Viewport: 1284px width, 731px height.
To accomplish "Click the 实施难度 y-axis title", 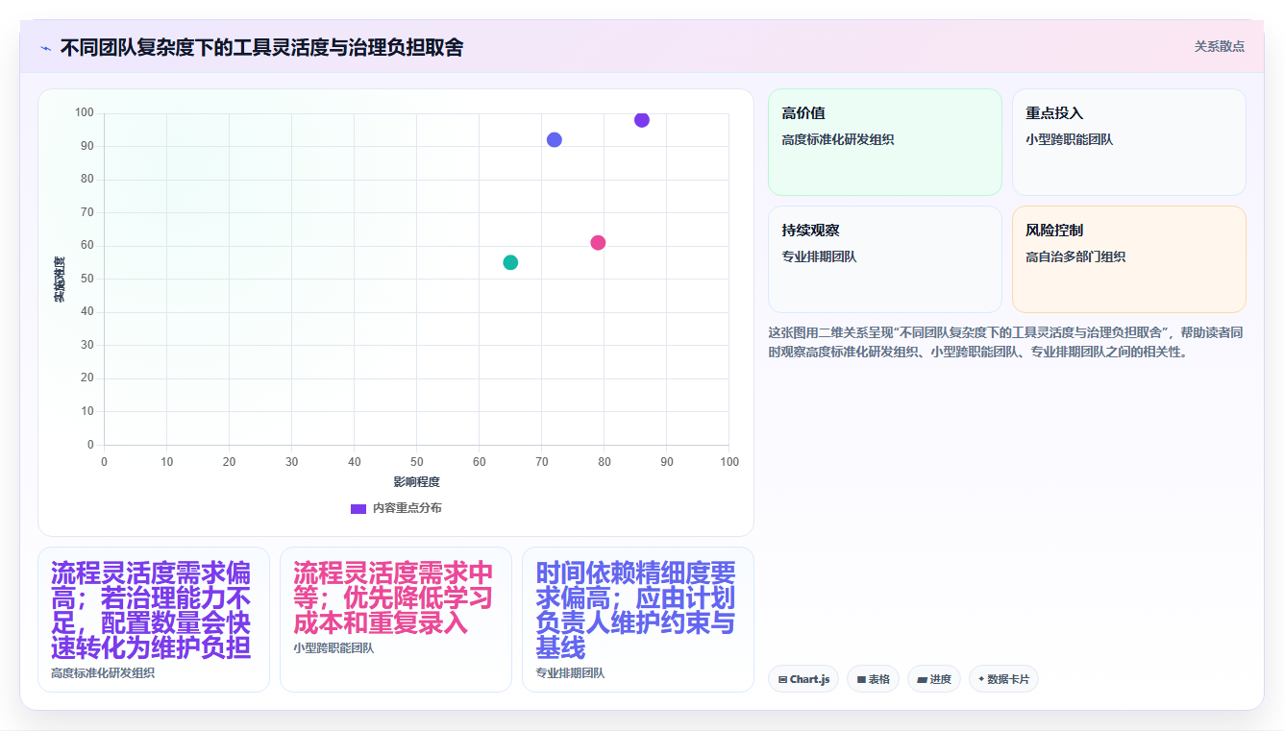I will pos(59,280).
